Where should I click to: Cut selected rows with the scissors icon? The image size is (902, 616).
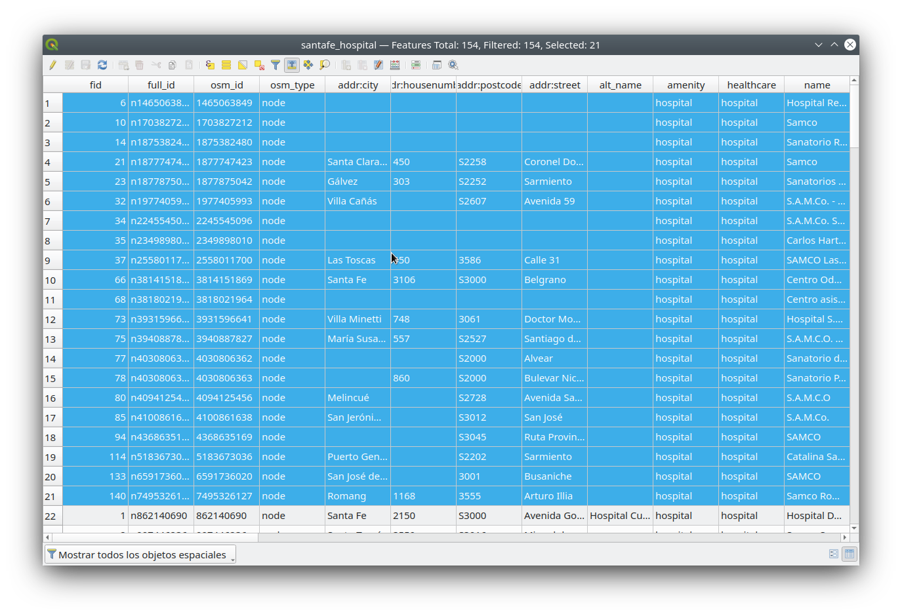156,65
